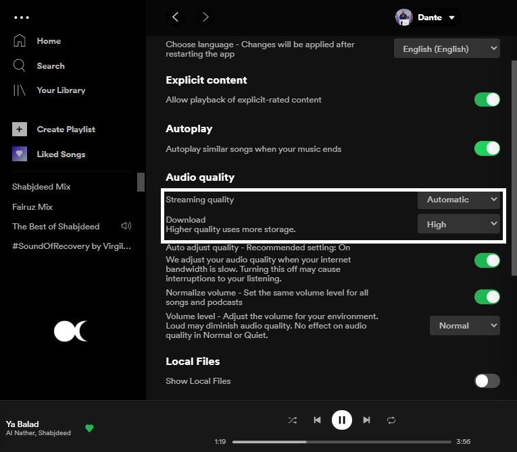Click the Your Library icon
The image size is (517, 452).
[19, 90]
